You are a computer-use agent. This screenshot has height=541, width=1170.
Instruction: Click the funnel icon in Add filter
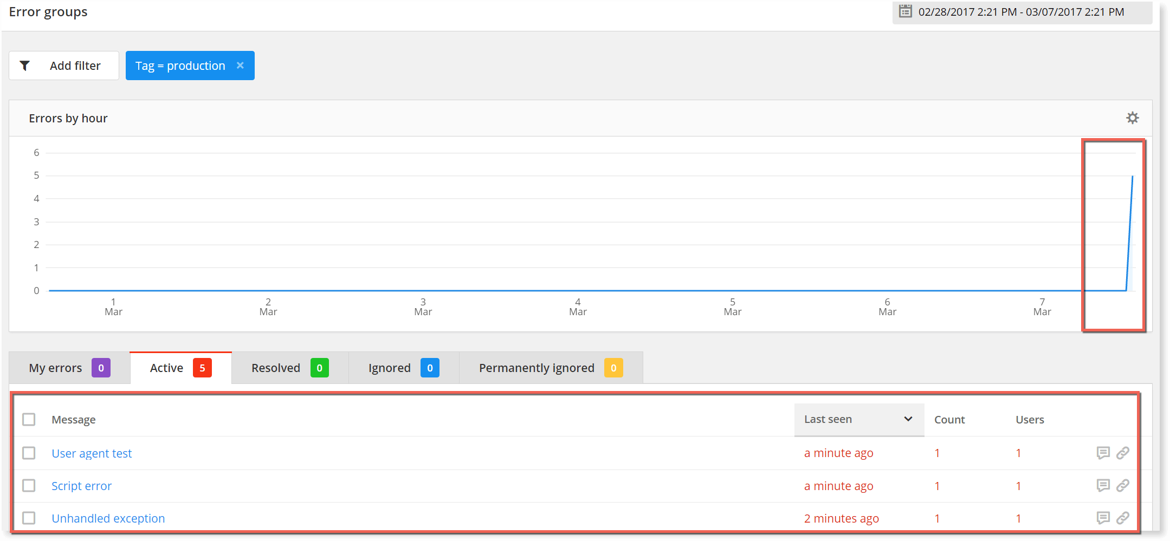point(25,66)
